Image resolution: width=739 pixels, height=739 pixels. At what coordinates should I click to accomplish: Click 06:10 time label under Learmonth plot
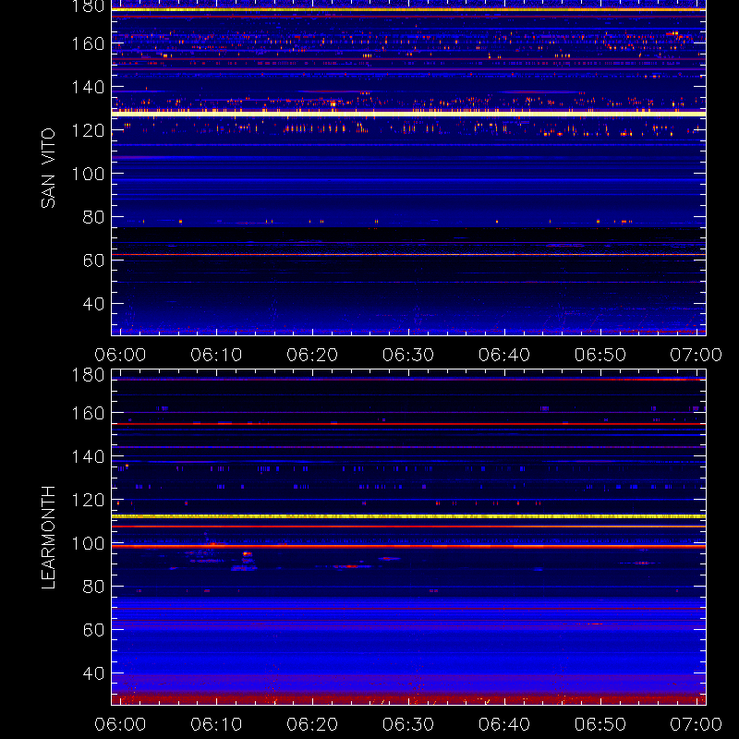click(216, 724)
